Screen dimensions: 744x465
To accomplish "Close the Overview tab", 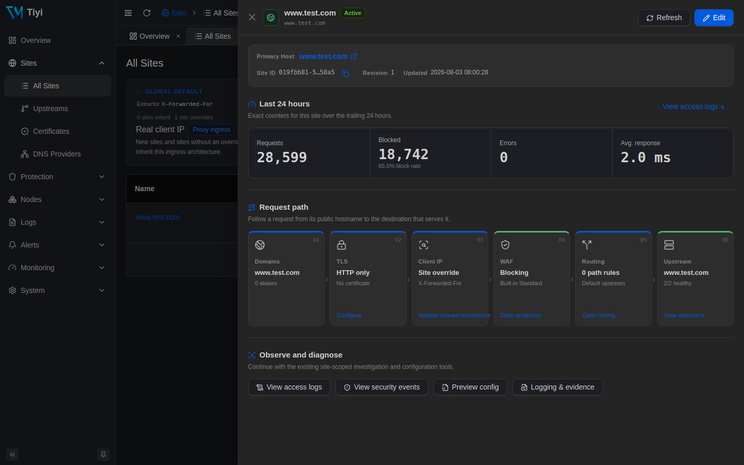I will [x=178, y=36].
